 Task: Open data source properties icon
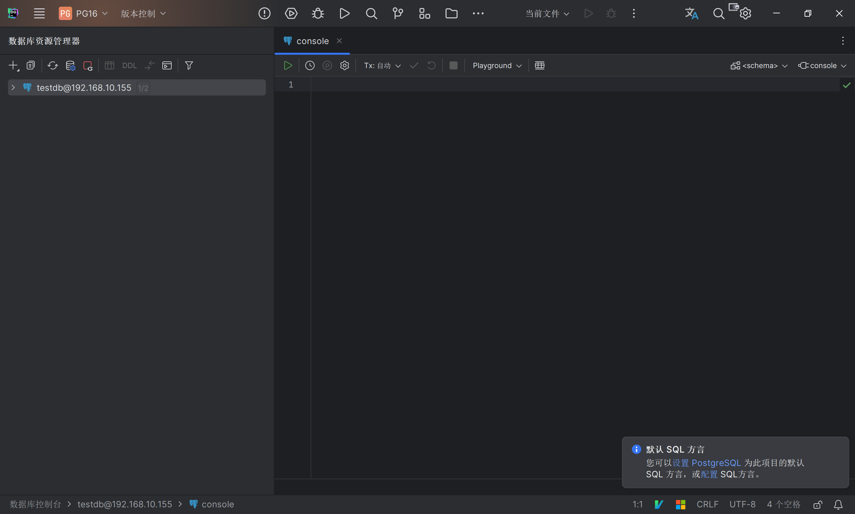pyautogui.click(x=70, y=65)
